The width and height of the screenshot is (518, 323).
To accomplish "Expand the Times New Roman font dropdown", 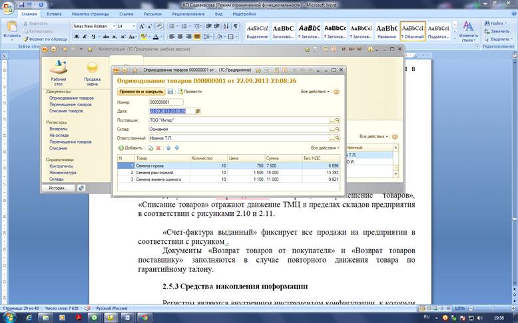I will click(x=113, y=26).
